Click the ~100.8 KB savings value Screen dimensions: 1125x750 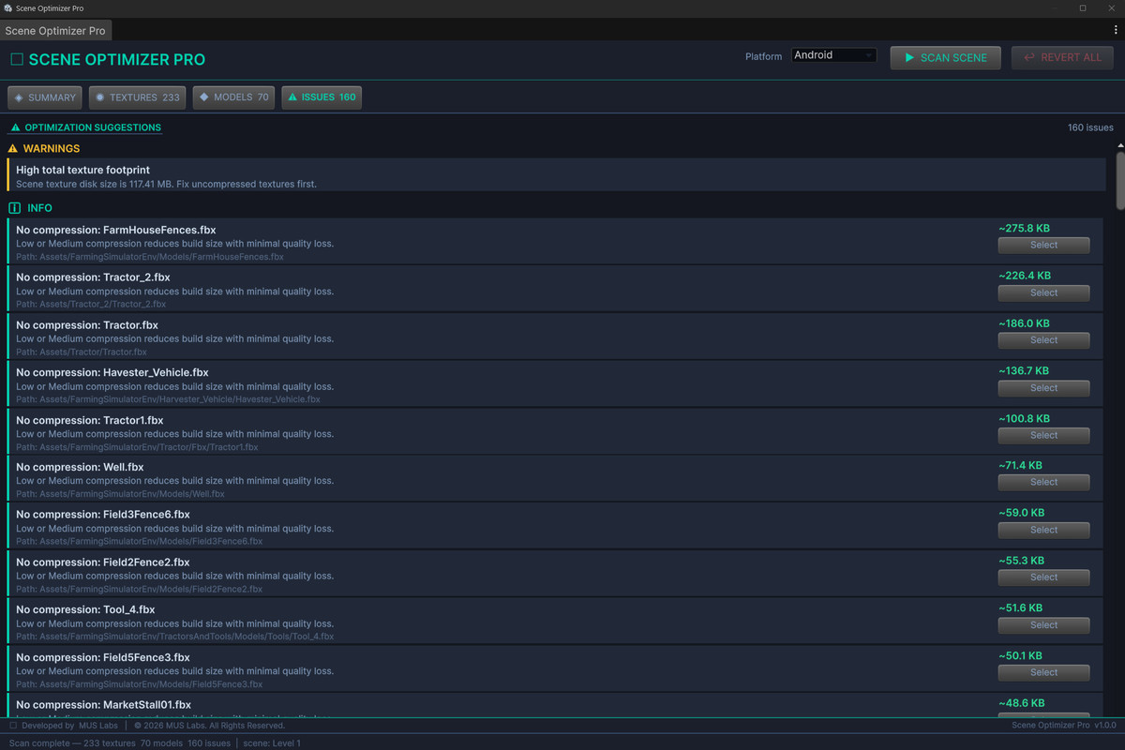click(x=1024, y=418)
